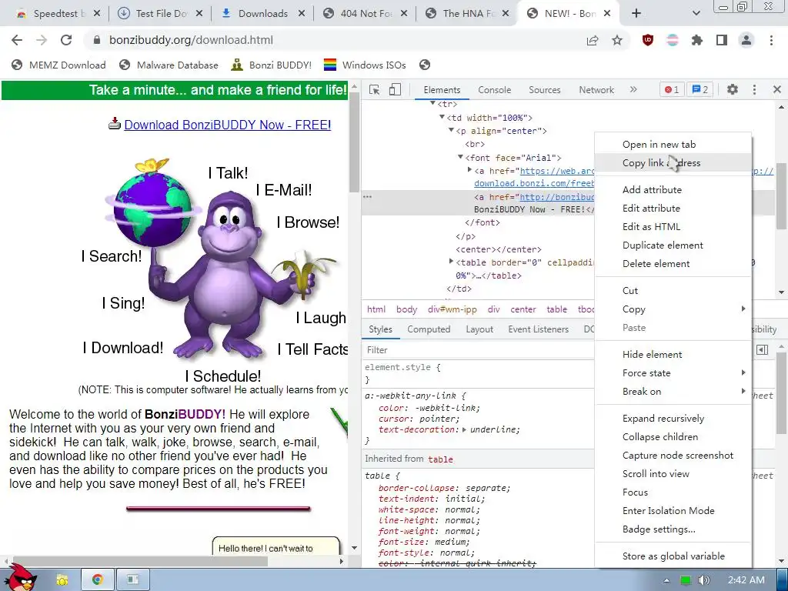Open a new browser tab
788x591 pixels.
click(636, 14)
